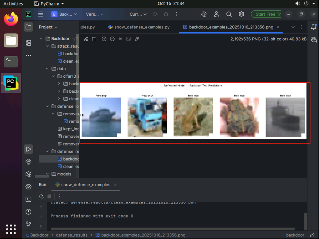
Task: Open the main hamburger menu
Action: point(41,14)
